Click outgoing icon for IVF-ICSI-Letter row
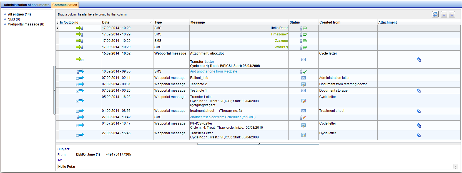 click(80, 125)
